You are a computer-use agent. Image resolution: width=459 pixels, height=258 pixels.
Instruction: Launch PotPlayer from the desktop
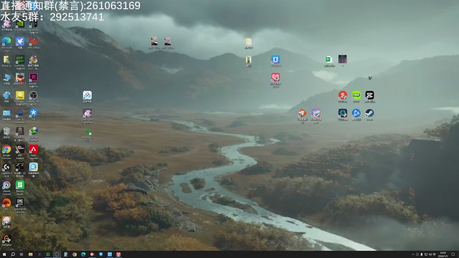pos(20,97)
